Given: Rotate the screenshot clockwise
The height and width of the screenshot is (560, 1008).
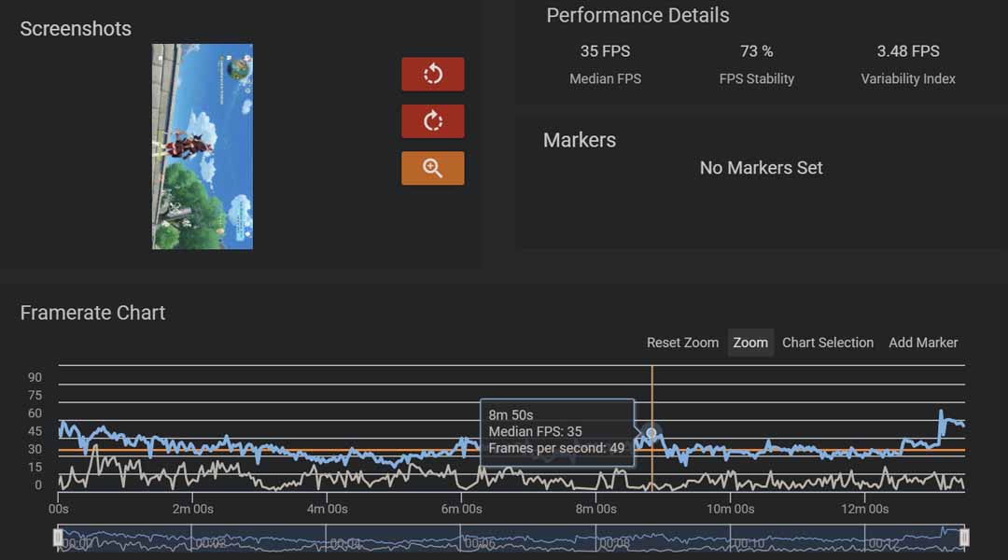Looking at the screenshot, I should (x=432, y=121).
